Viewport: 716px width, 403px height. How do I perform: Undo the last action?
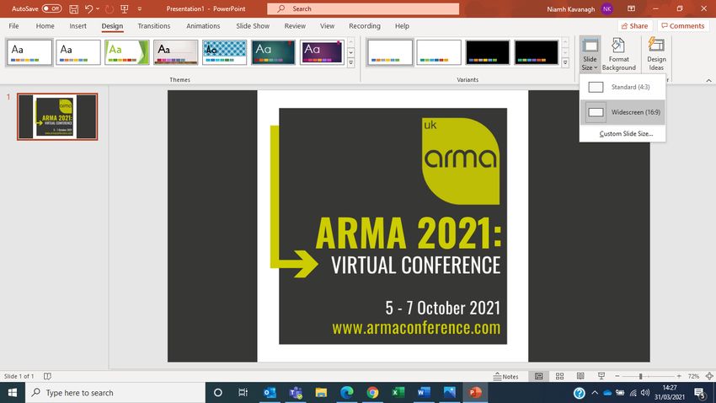(x=88, y=8)
